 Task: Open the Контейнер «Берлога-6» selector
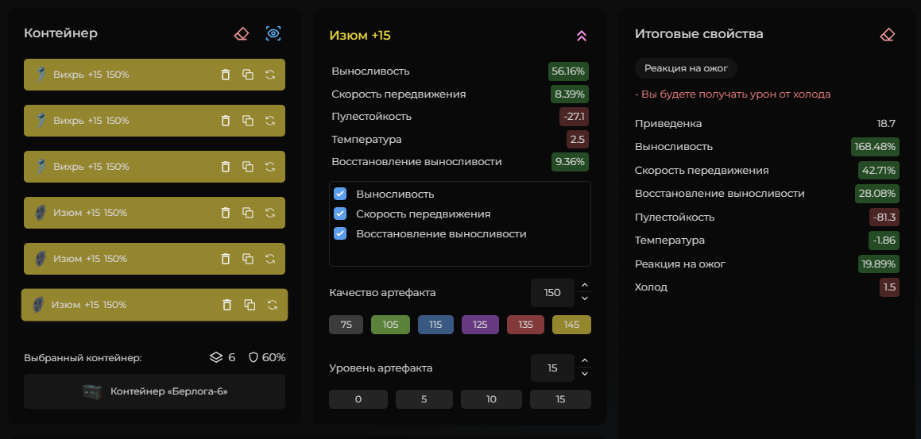[x=154, y=391]
